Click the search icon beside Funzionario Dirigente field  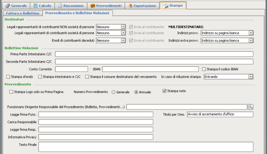click(x=250, y=107)
